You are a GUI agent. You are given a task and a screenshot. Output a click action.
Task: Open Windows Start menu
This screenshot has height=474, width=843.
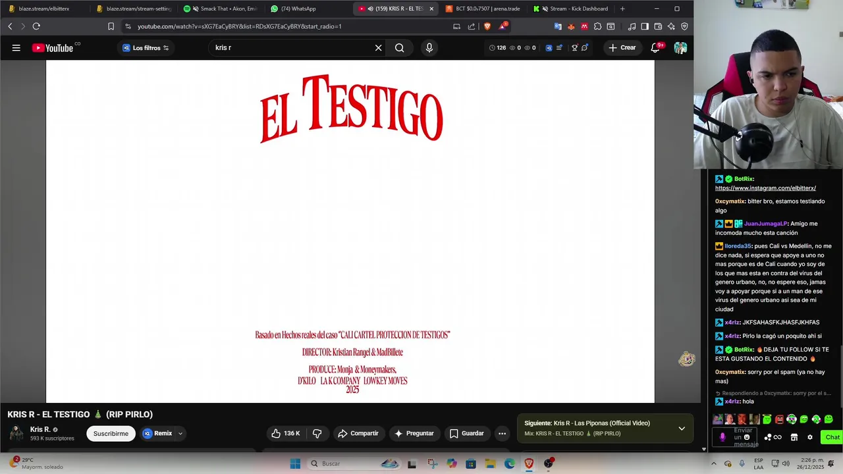pos(295,463)
